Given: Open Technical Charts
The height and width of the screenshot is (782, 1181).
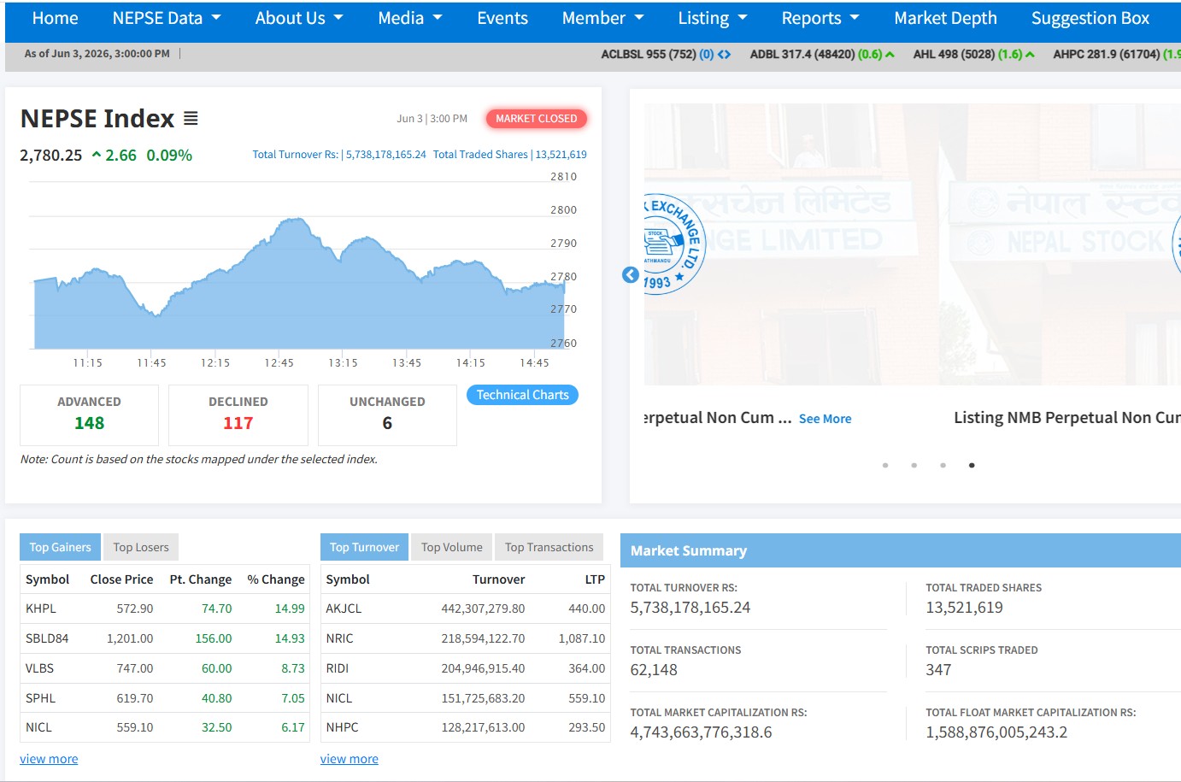Looking at the screenshot, I should [x=522, y=395].
